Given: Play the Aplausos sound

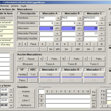Looking at the screenshot, I should tap(26, 105).
